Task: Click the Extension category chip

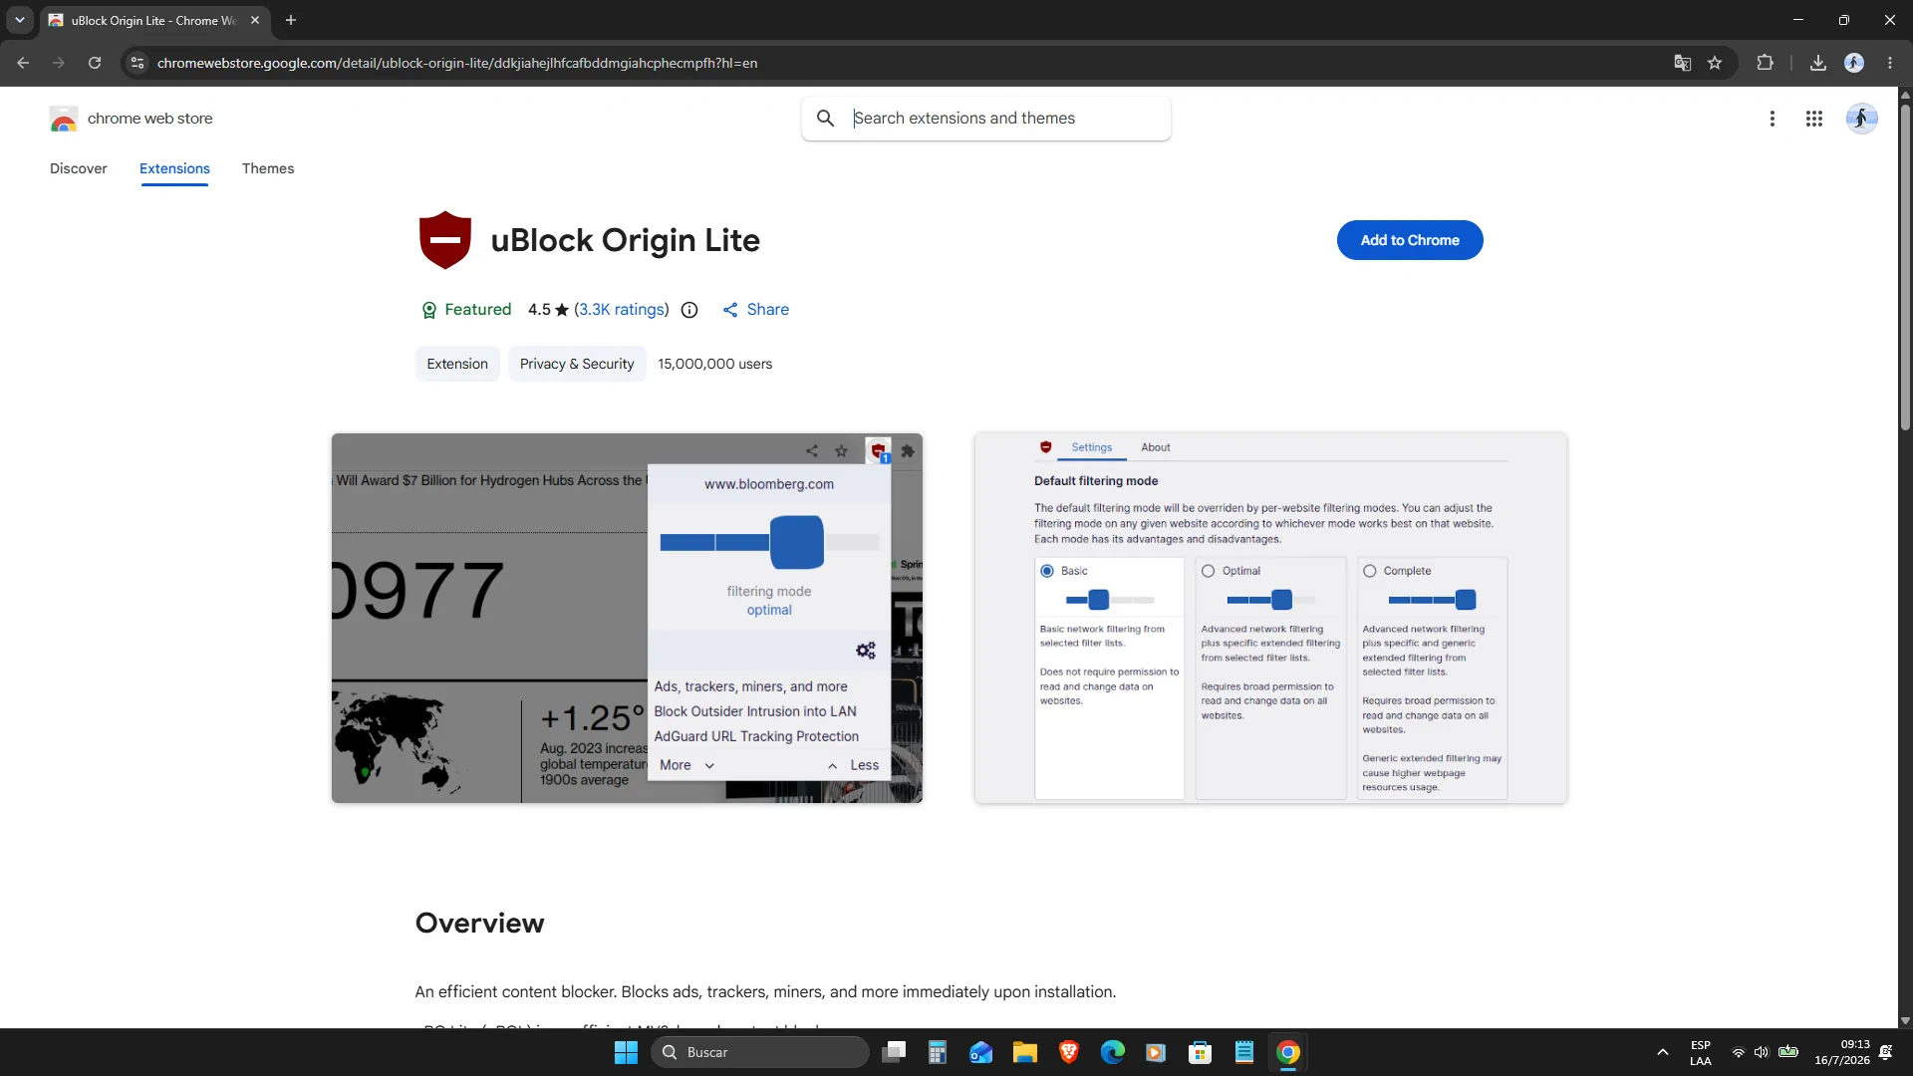Action: pyautogui.click(x=457, y=364)
